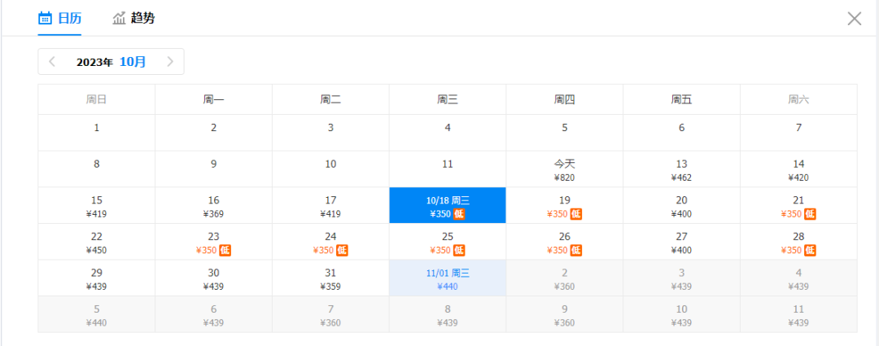Close the price calendar panel
Screen dimensions: 879x346
click(854, 19)
